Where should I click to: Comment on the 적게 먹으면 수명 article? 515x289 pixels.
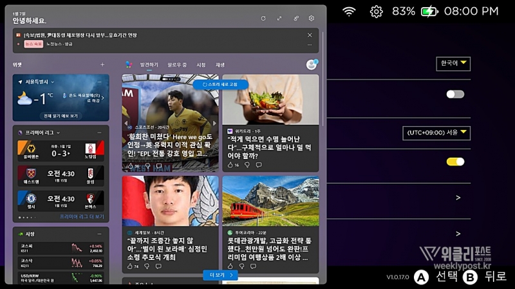pyautogui.click(x=259, y=165)
